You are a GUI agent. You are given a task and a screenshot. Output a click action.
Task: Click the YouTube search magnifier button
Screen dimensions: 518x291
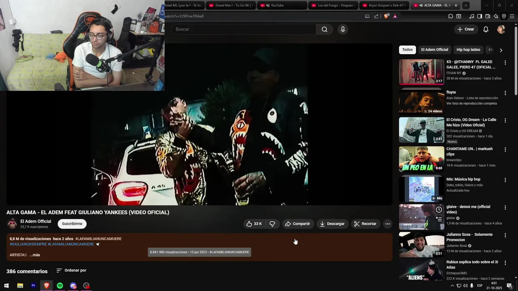[x=325, y=29]
